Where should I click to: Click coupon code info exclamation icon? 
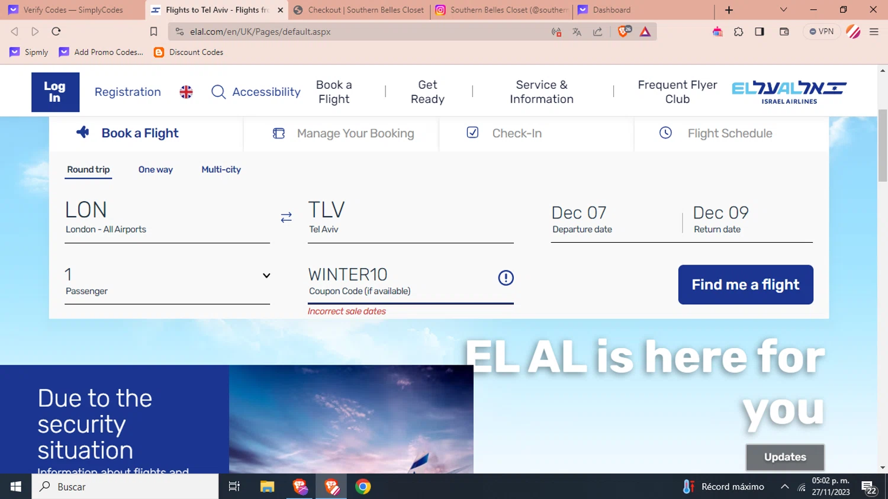506,278
